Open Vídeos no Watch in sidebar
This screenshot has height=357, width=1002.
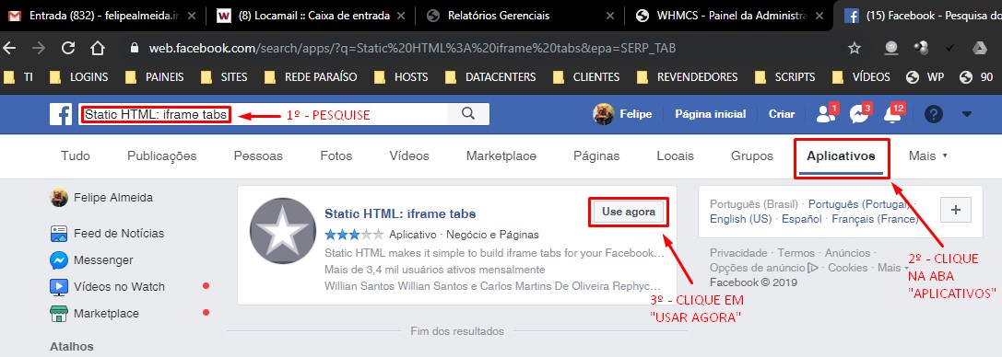click(107, 287)
